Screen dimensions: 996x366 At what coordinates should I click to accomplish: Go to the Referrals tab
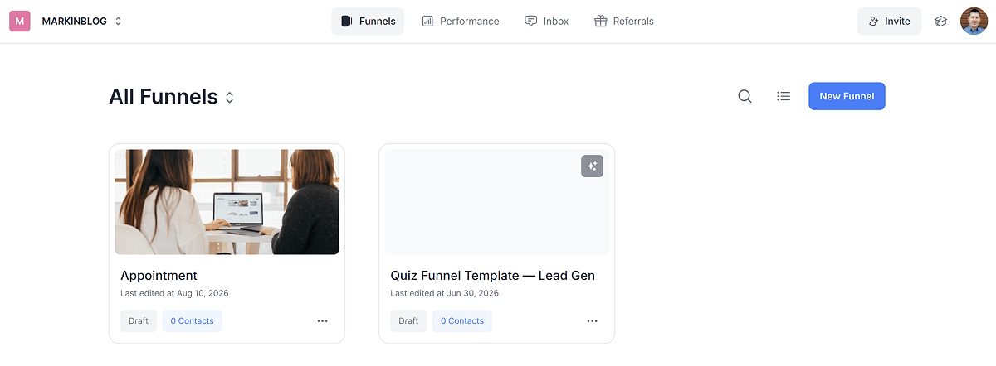(x=624, y=22)
